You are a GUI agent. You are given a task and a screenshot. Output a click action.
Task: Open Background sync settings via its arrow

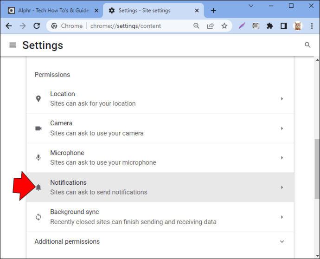(282, 217)
